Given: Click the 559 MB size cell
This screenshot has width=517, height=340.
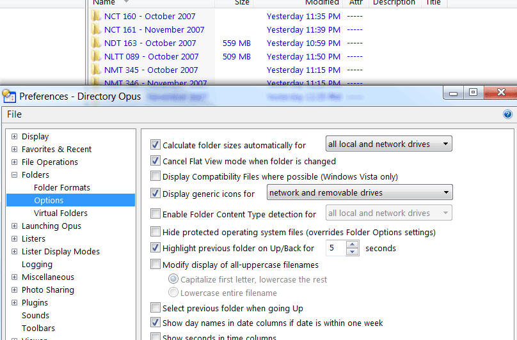Looking at the screenshot, I should 237,43.
